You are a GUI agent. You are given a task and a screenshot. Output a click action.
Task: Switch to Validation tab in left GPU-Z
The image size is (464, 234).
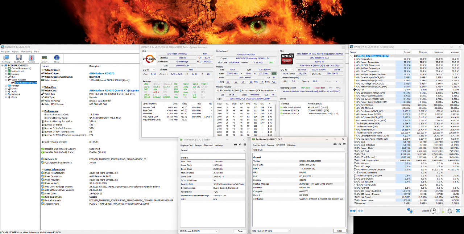point(219,145)
